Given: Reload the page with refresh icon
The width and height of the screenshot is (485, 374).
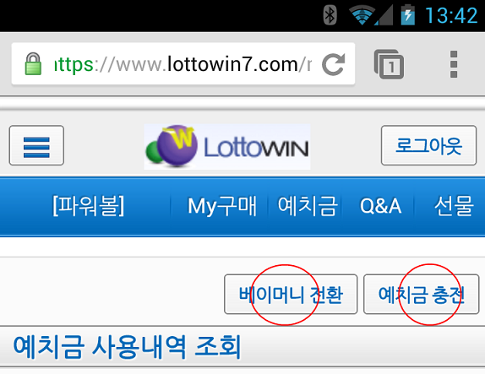Looking at the screenshot, I should coord(334,64).
